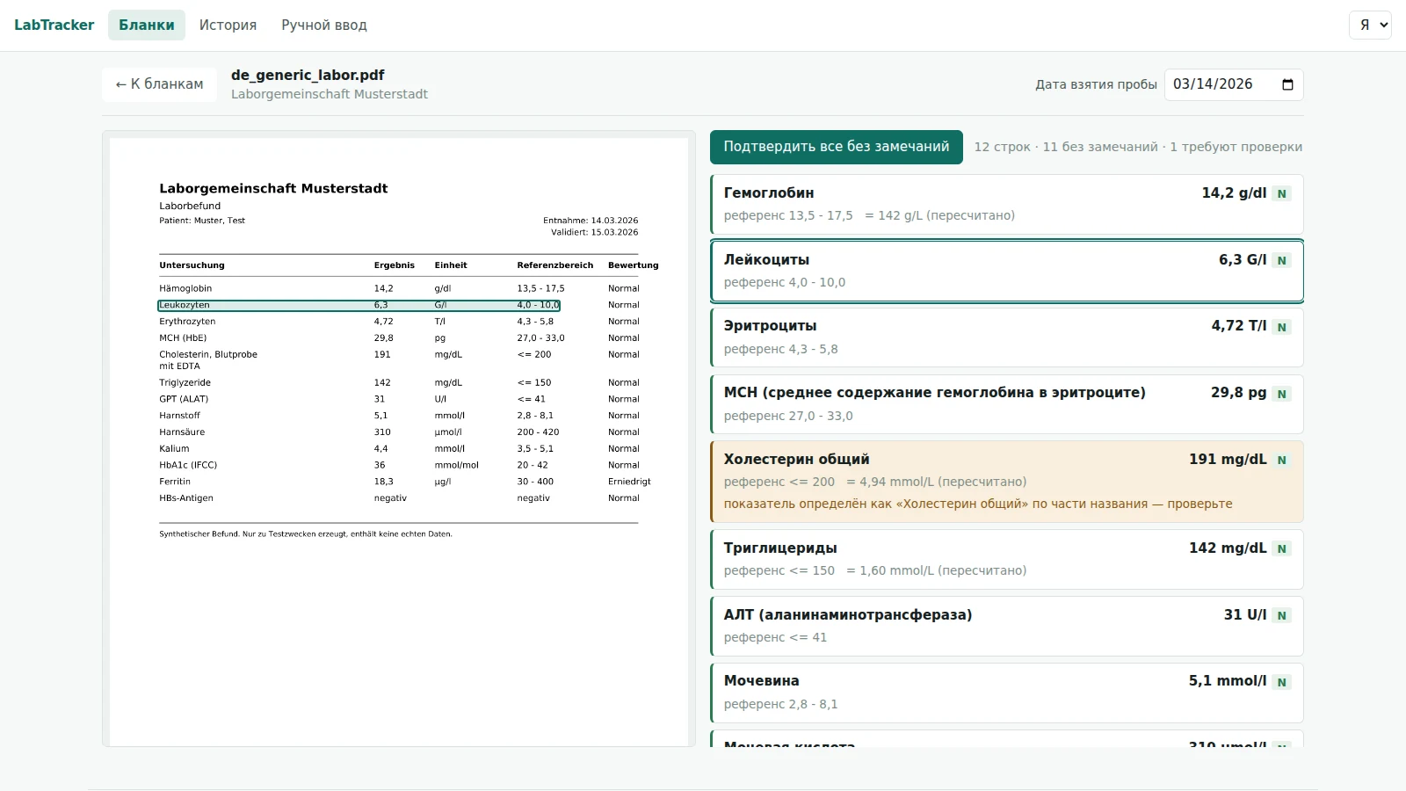Select the Эритроциты result card
Screen dimensions: 1406x791
1006,337
